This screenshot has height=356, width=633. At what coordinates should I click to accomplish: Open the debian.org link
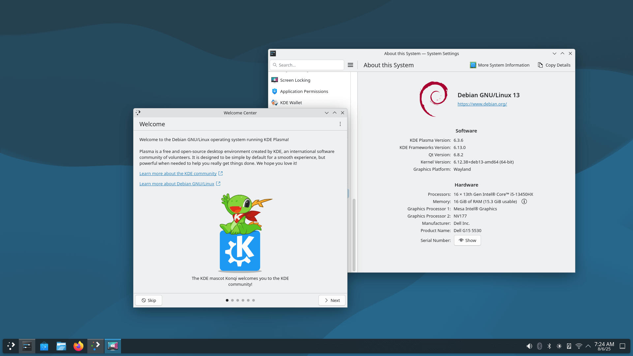click(482, 104)
